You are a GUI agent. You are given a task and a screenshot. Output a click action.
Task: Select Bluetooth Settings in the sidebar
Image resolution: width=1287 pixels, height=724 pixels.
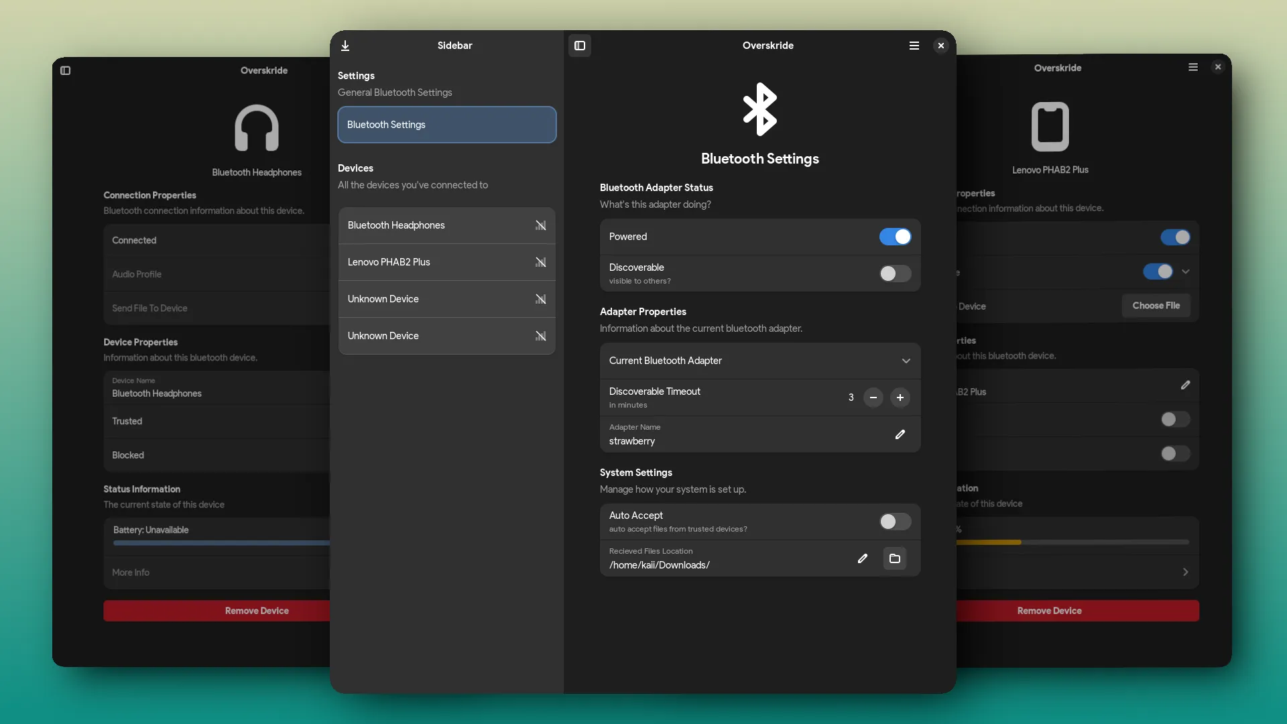[x=446, y=125]
